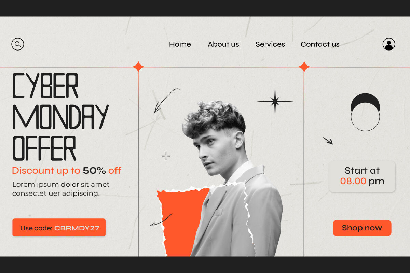410x273 pixels.
Task: Open the About us page
Action: tap(223, 44)
